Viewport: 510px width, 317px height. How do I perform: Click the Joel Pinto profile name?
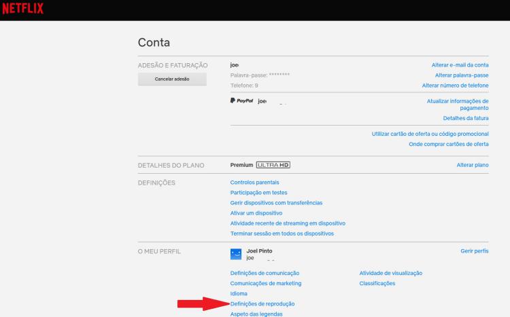pyautogui.click(x=259, y=250)
